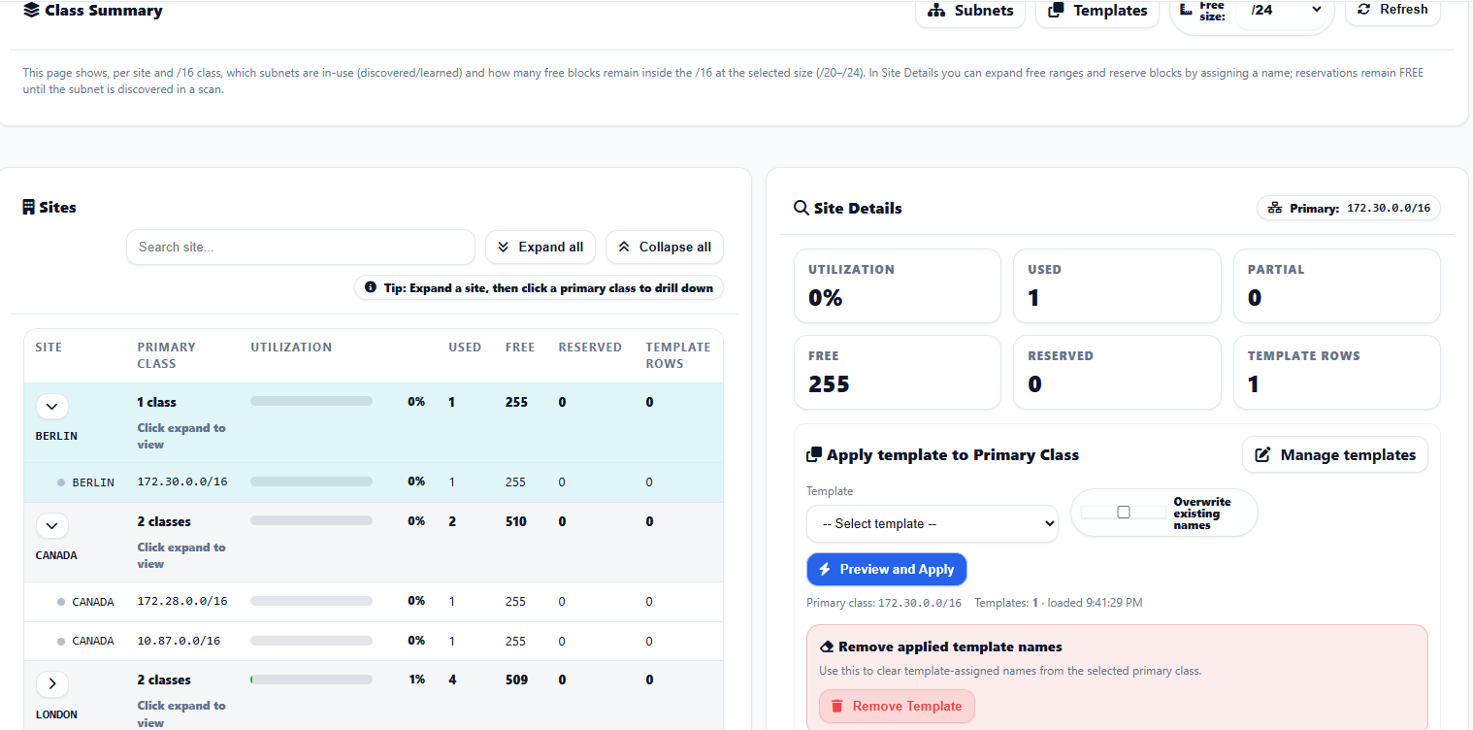Click the trash icon on Remove Template

836,706
